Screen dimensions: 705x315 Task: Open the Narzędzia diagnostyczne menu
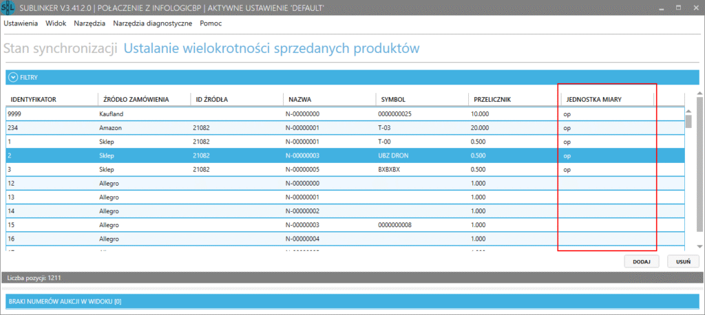coord(152,23)
